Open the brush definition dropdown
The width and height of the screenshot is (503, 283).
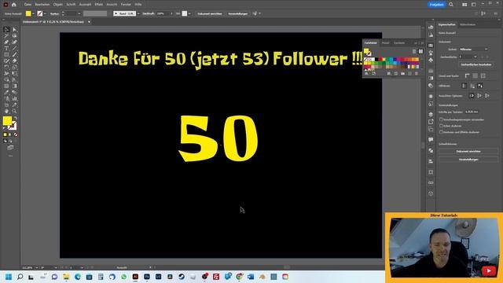click(138, 14)
